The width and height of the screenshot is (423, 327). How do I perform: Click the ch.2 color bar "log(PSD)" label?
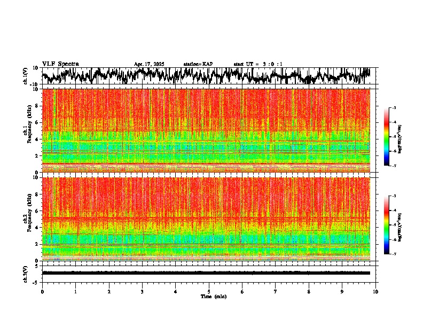pyautogui.click(x=400, y=227)
